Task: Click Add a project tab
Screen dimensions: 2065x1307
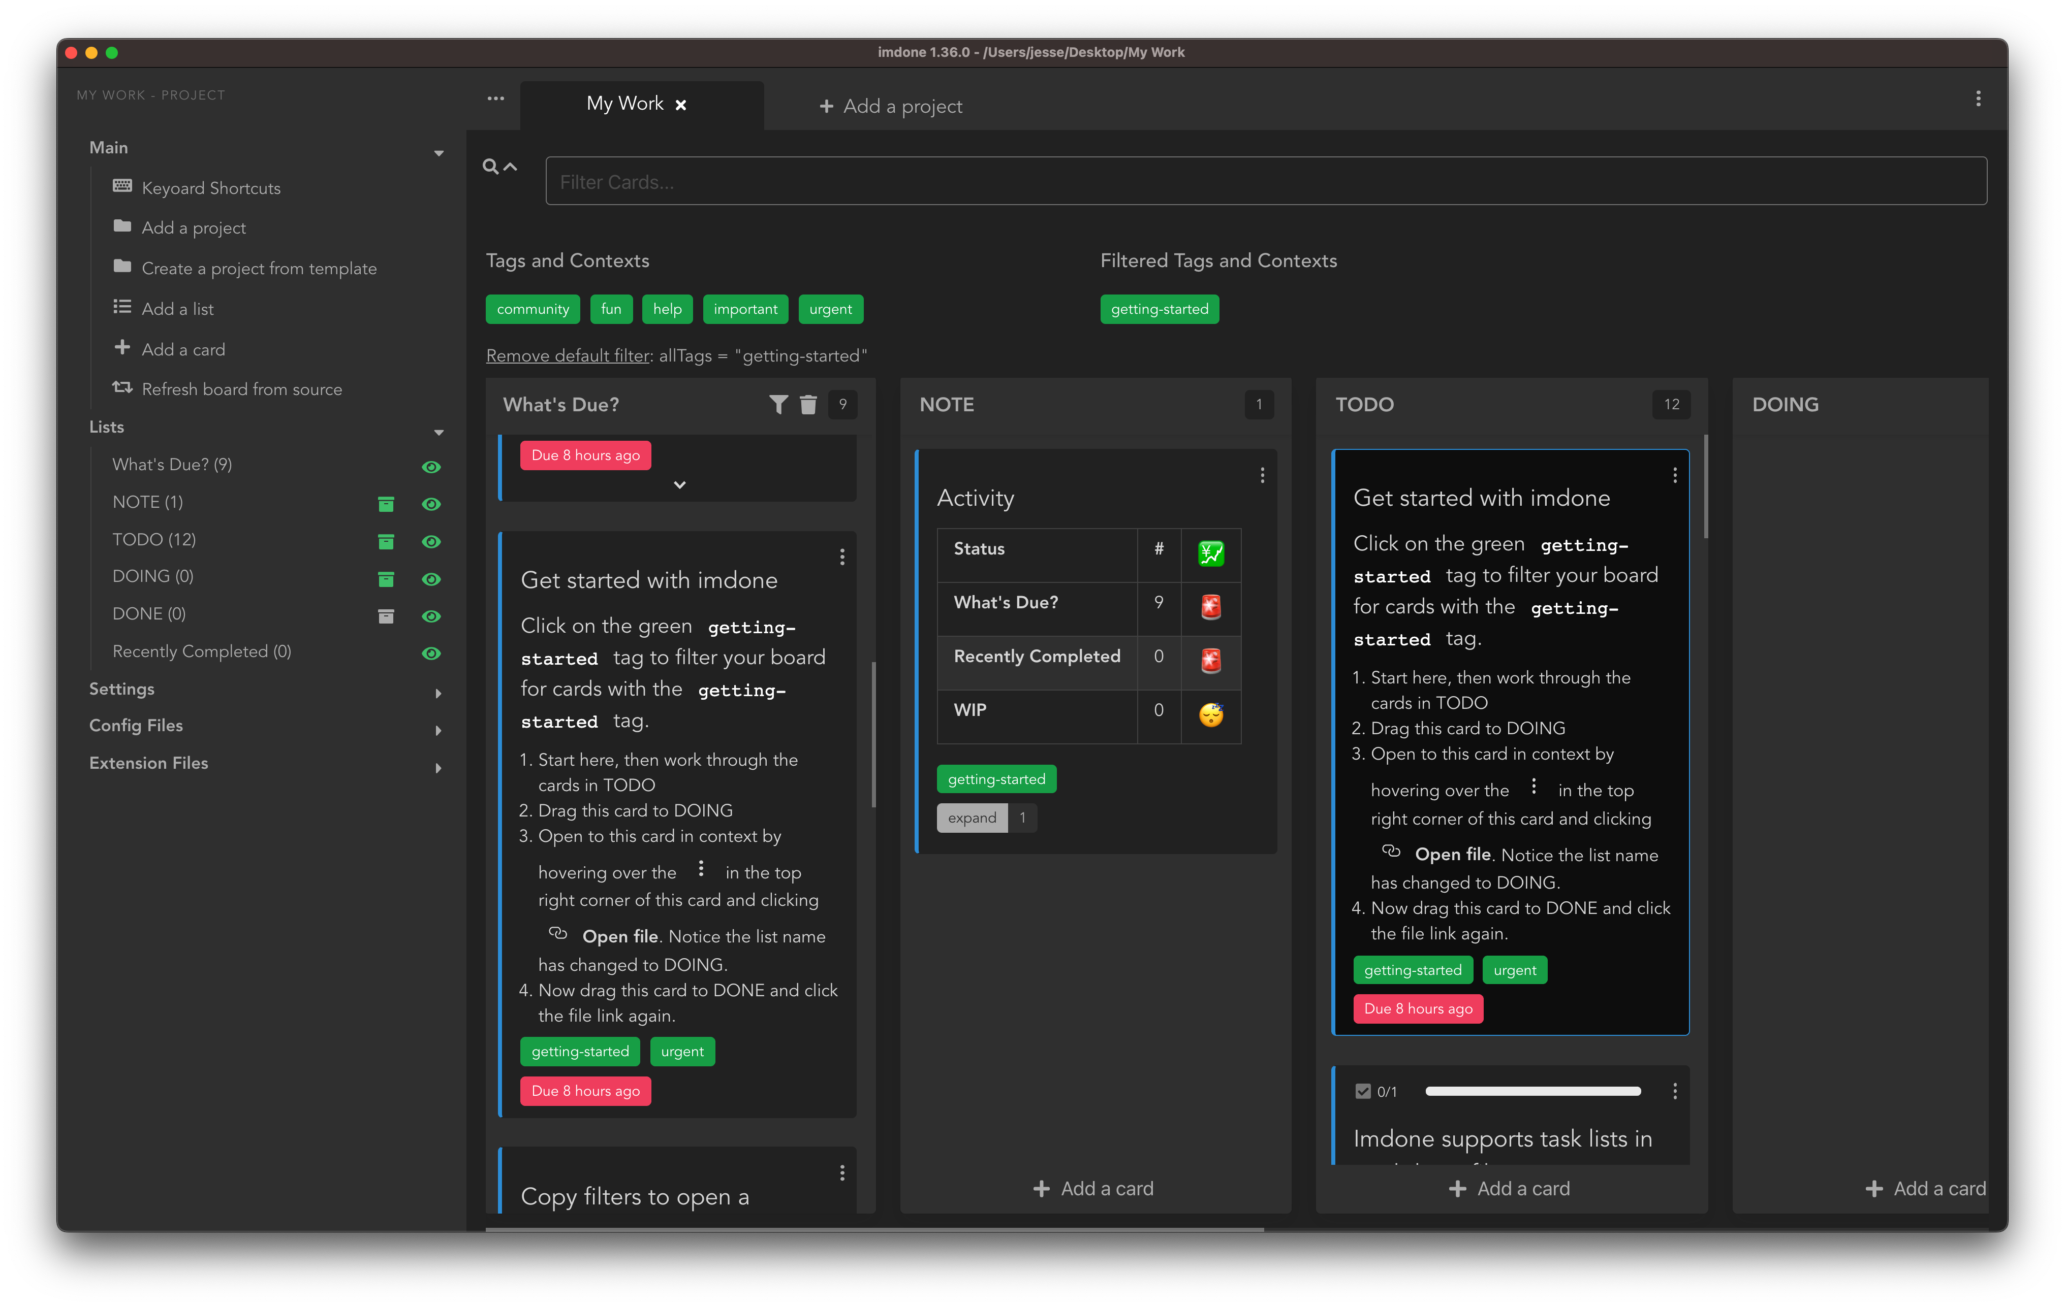Action: [x=890, y=106]
